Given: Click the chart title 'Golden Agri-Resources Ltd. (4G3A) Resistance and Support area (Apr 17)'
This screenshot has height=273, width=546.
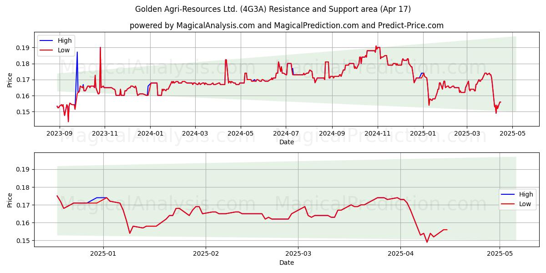Looking at the screenshot, I should [x=273, y=9].
